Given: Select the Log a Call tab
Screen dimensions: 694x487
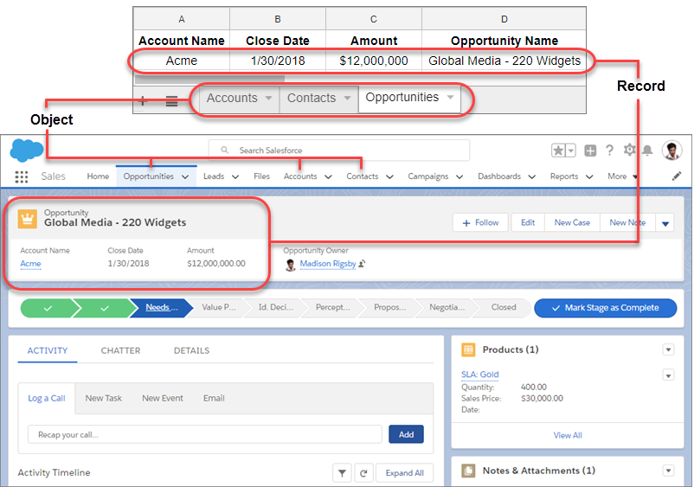Looking at the screenshot, I should click(47, 398).
